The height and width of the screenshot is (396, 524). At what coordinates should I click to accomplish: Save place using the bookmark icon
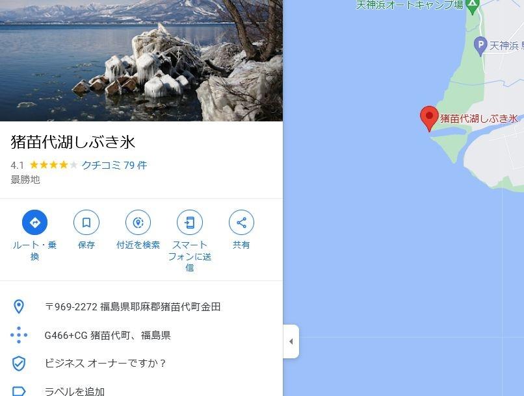[86, 223]
